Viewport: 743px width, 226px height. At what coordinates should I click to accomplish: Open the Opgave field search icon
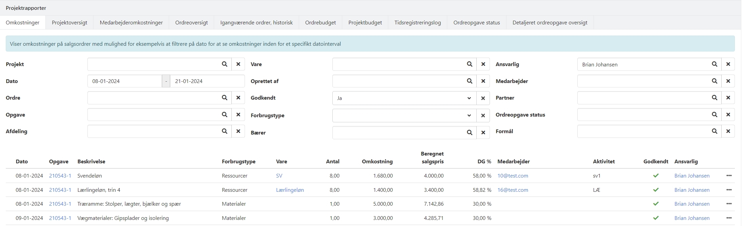(224, 115)
